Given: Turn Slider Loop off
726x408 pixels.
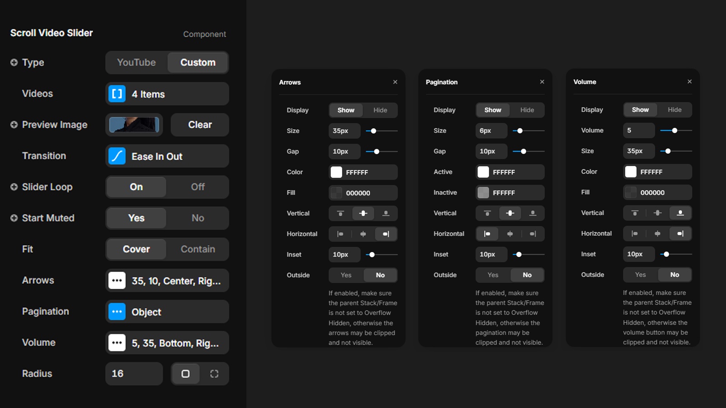Looking at the screenshot, I should (197, 187).
